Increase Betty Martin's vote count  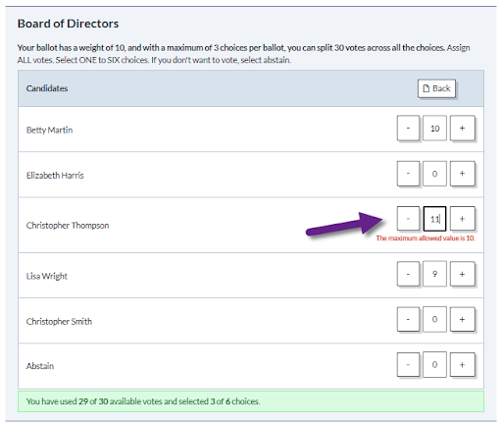click(x=462, y=129)
